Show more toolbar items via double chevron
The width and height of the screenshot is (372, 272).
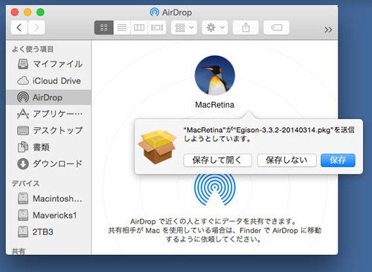(x=328, y=30)
